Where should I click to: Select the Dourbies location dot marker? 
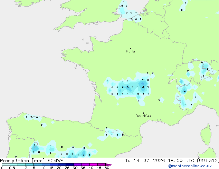click(x=143, y=113)
